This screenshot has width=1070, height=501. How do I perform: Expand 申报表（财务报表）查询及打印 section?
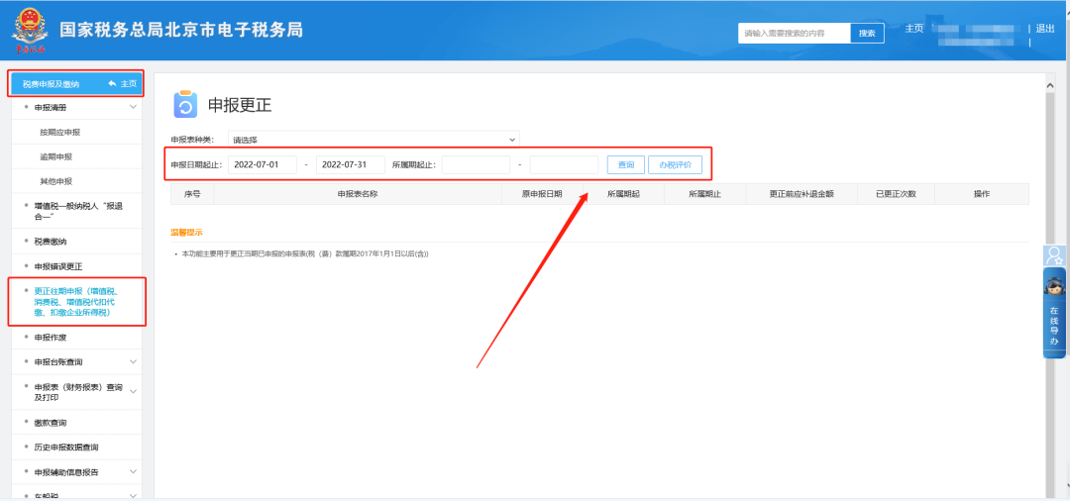point(133,391)
